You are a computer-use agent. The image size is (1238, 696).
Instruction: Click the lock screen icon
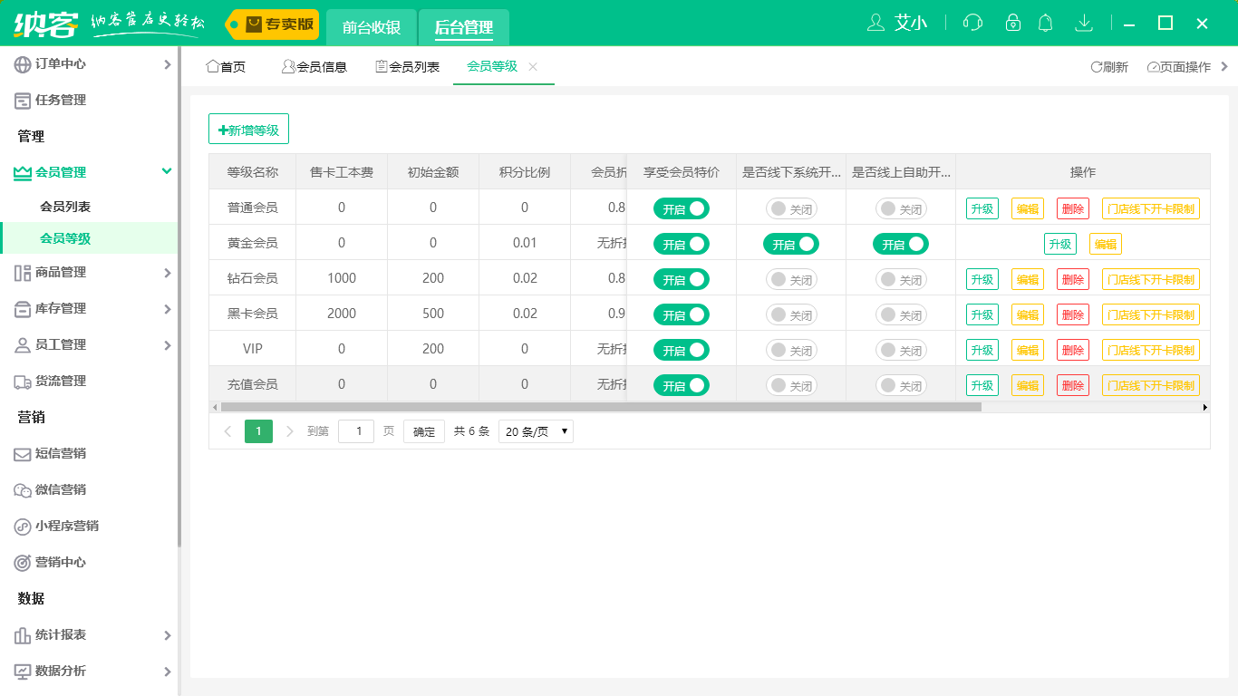pos(1013,23)
